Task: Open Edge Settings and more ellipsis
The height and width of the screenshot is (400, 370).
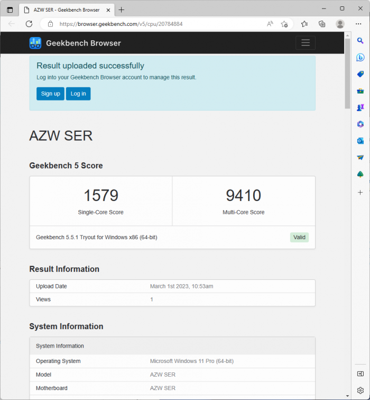Action: pyautogui.click(x=358, y=24)
